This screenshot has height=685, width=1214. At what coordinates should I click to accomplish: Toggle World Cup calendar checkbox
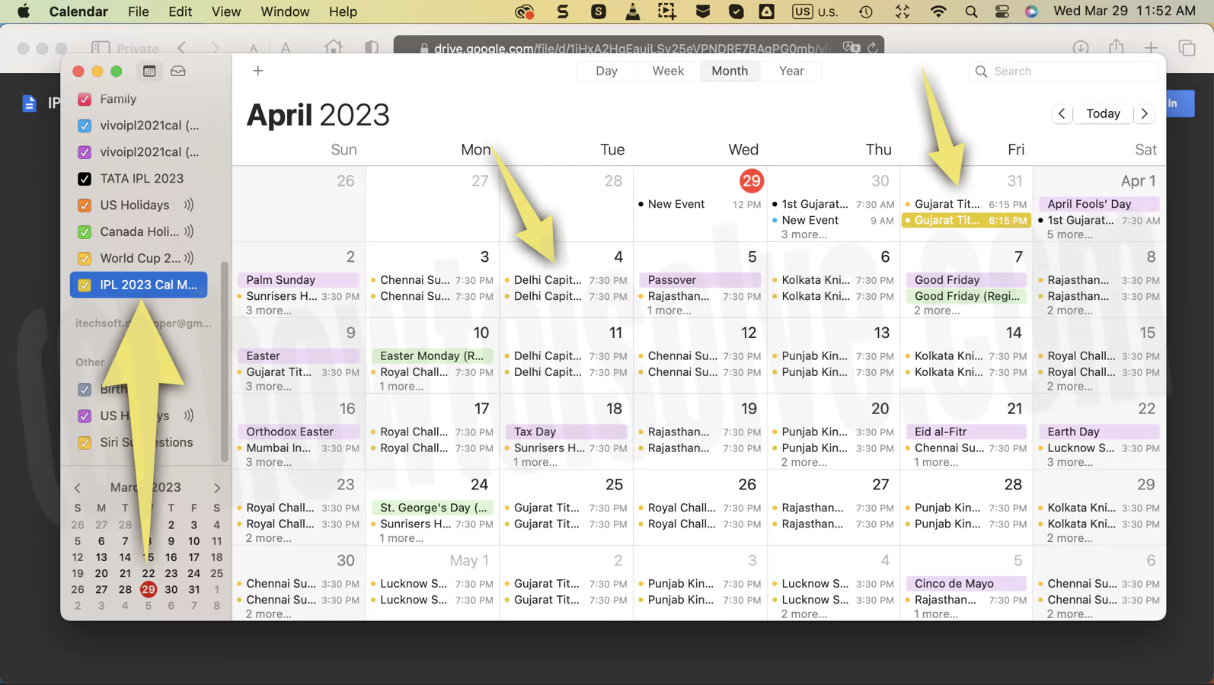tap(85, 259)
